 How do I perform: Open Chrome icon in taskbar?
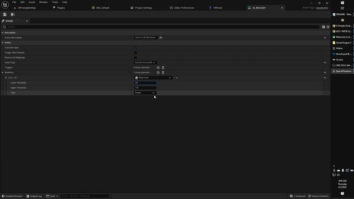[x=342, y=20]
